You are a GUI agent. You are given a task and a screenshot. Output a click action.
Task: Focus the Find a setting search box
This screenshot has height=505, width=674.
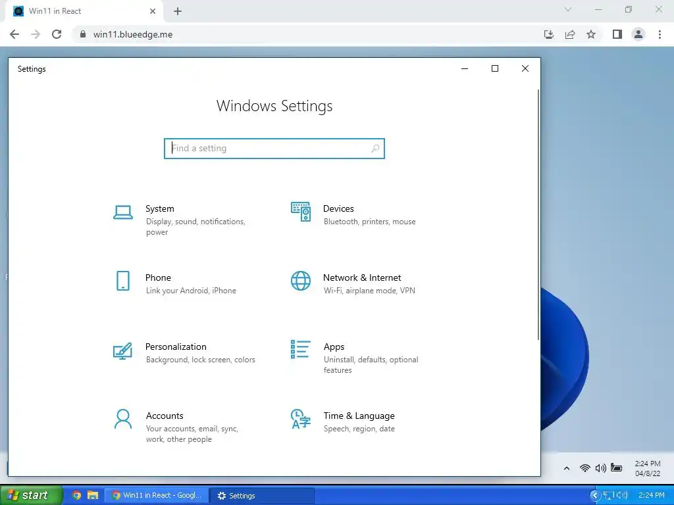point(274,148)
